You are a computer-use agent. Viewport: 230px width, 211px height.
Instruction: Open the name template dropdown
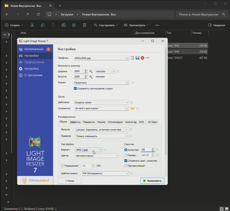106,173
